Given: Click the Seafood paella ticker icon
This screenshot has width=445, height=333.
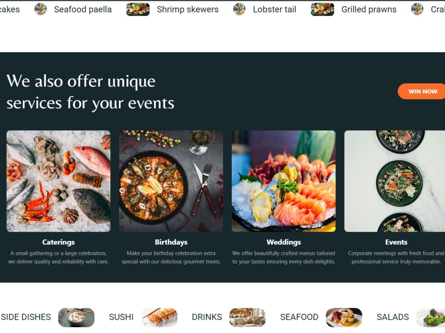Looking at the screenshot, I should click(40, 9).
